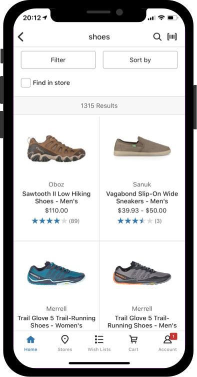Select Vagabond Slip-On Wide Sneakers title
This screenshot has height=377, width=197.
tap(142, 198)
